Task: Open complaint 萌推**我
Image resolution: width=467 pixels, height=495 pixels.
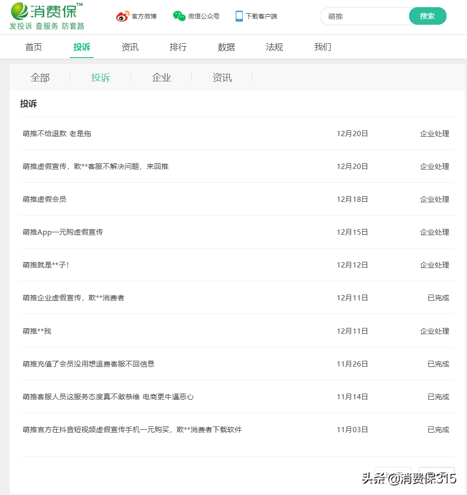Action: [x=37, y=331]
